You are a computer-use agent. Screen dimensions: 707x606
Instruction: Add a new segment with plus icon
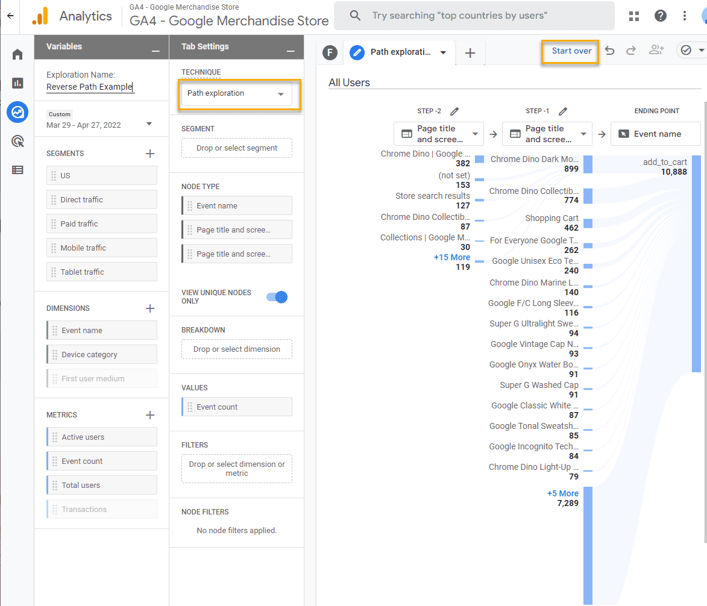150,154
